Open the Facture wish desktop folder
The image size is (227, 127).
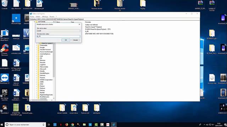click(85, 109)
